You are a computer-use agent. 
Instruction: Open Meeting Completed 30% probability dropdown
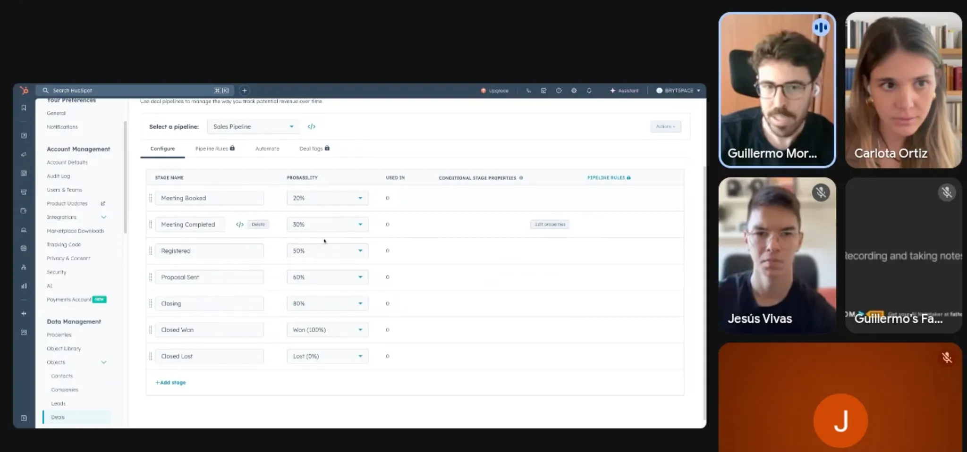327,225
